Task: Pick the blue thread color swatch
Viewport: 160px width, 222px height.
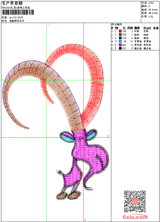Action: (x=120, y=38)
